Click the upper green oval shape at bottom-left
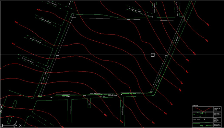Viewport: 224px width, 128px height. click(15, 104)
